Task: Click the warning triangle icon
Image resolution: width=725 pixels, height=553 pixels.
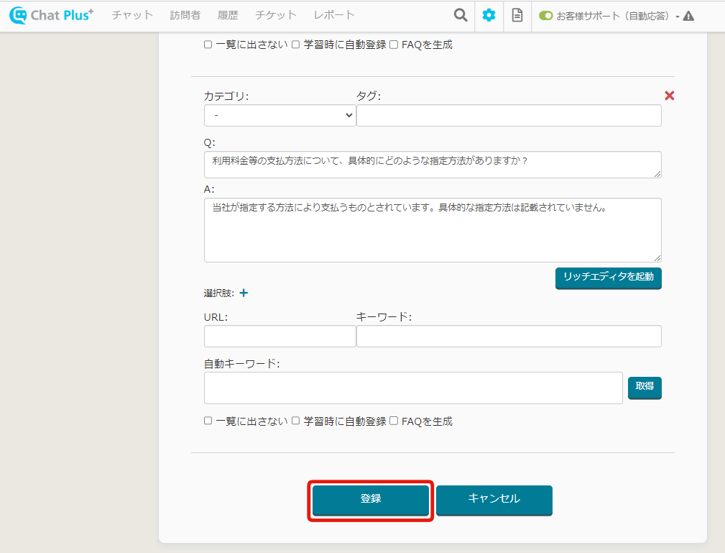Action: point(688,16)
